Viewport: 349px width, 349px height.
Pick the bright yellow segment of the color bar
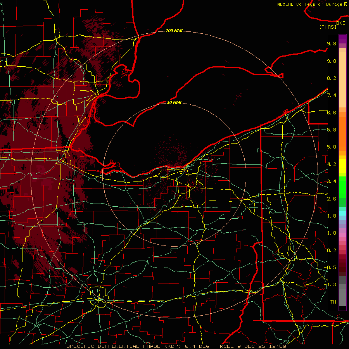click(x=342, y=166)
